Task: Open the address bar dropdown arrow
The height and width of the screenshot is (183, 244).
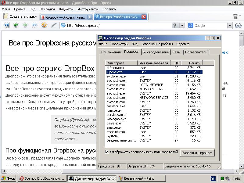Action: click(182, 26)
